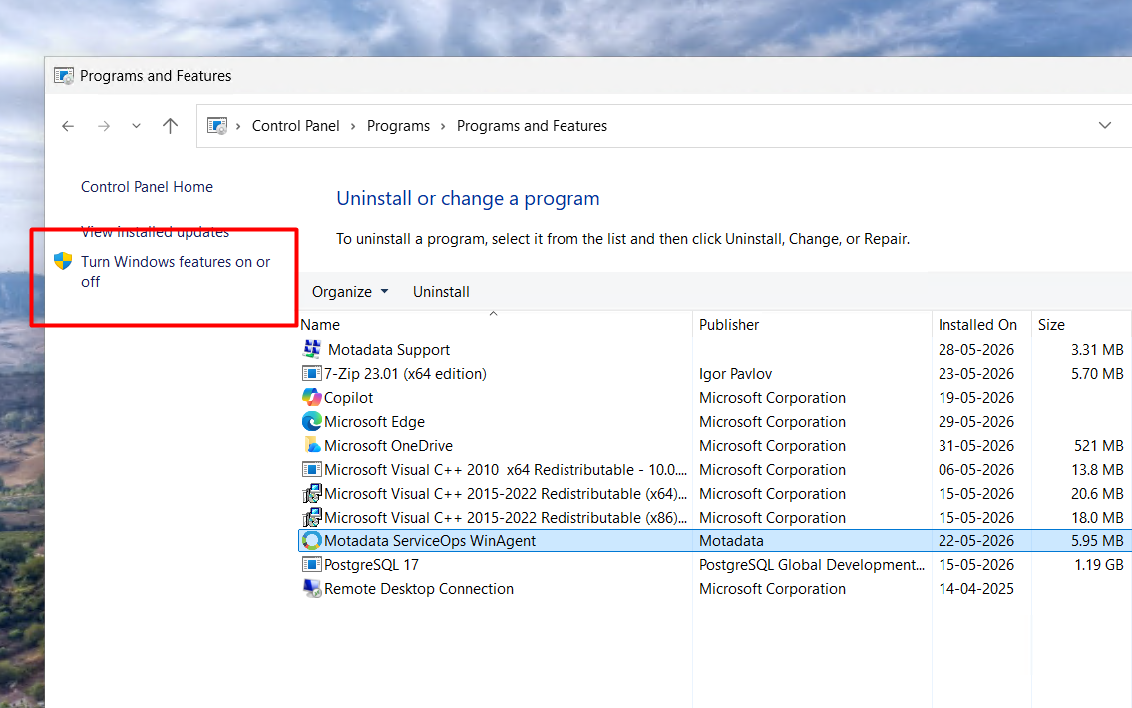1132x708 pixels.
Task: Select Control Panel in breadcrumb
Action: pos(295,126)
